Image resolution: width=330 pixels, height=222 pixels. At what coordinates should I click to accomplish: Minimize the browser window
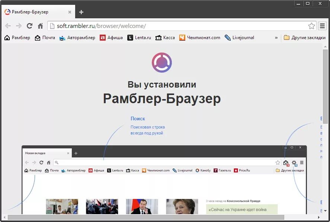click(x=298, y=4)
